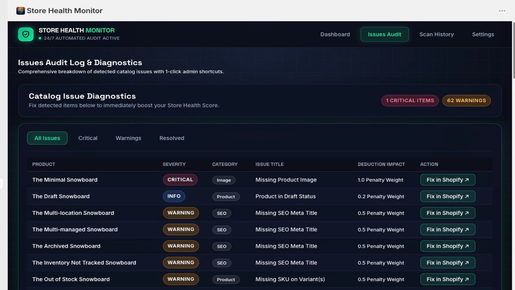Screen dimensions: 515x290
Task: Click the 1 Critical Items badge
Action: [x=410, y=101]
